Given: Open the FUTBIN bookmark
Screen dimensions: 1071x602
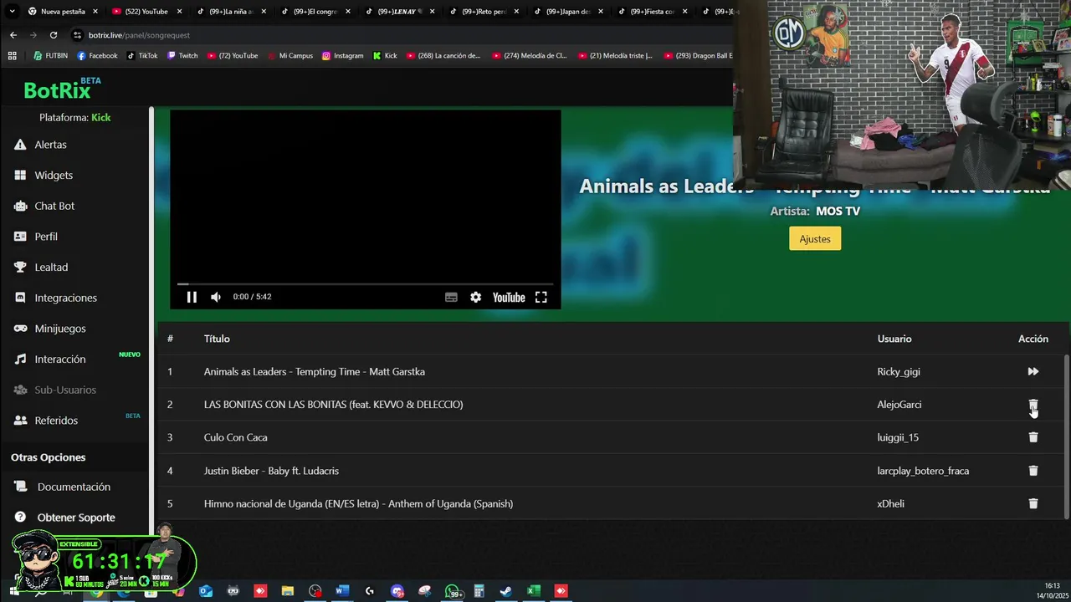Looking at the screenshot, I should [x=51, y=56].
